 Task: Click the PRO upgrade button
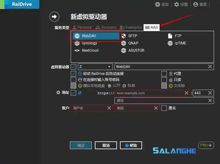(x=206, y=145)
